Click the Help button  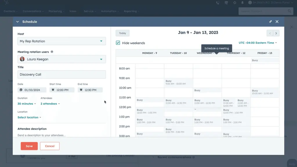pyautogui.click(x=292, y=164)
